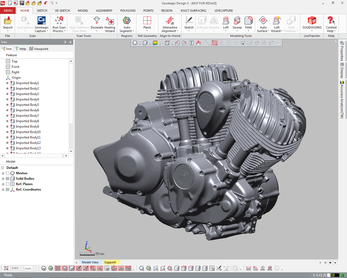
Task: Expand the Solid Bodies tree node
Action: tap(3, 179)
